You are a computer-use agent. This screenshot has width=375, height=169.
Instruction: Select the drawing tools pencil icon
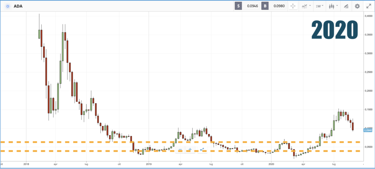(346, 6)
